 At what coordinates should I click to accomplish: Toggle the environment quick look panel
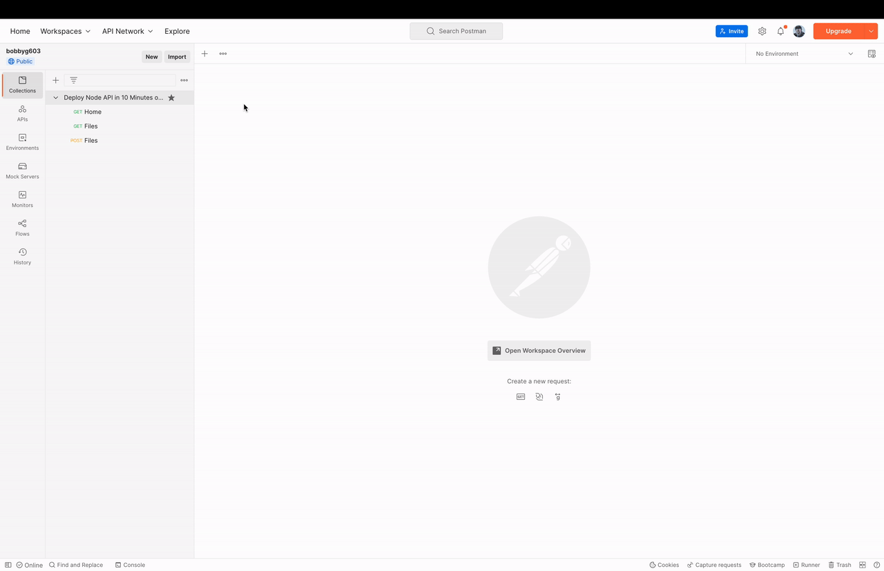872,53
